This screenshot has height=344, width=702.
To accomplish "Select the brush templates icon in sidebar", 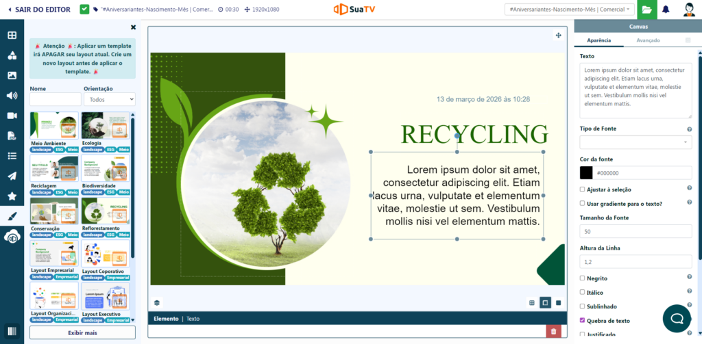I will click(x=12, y=215).
